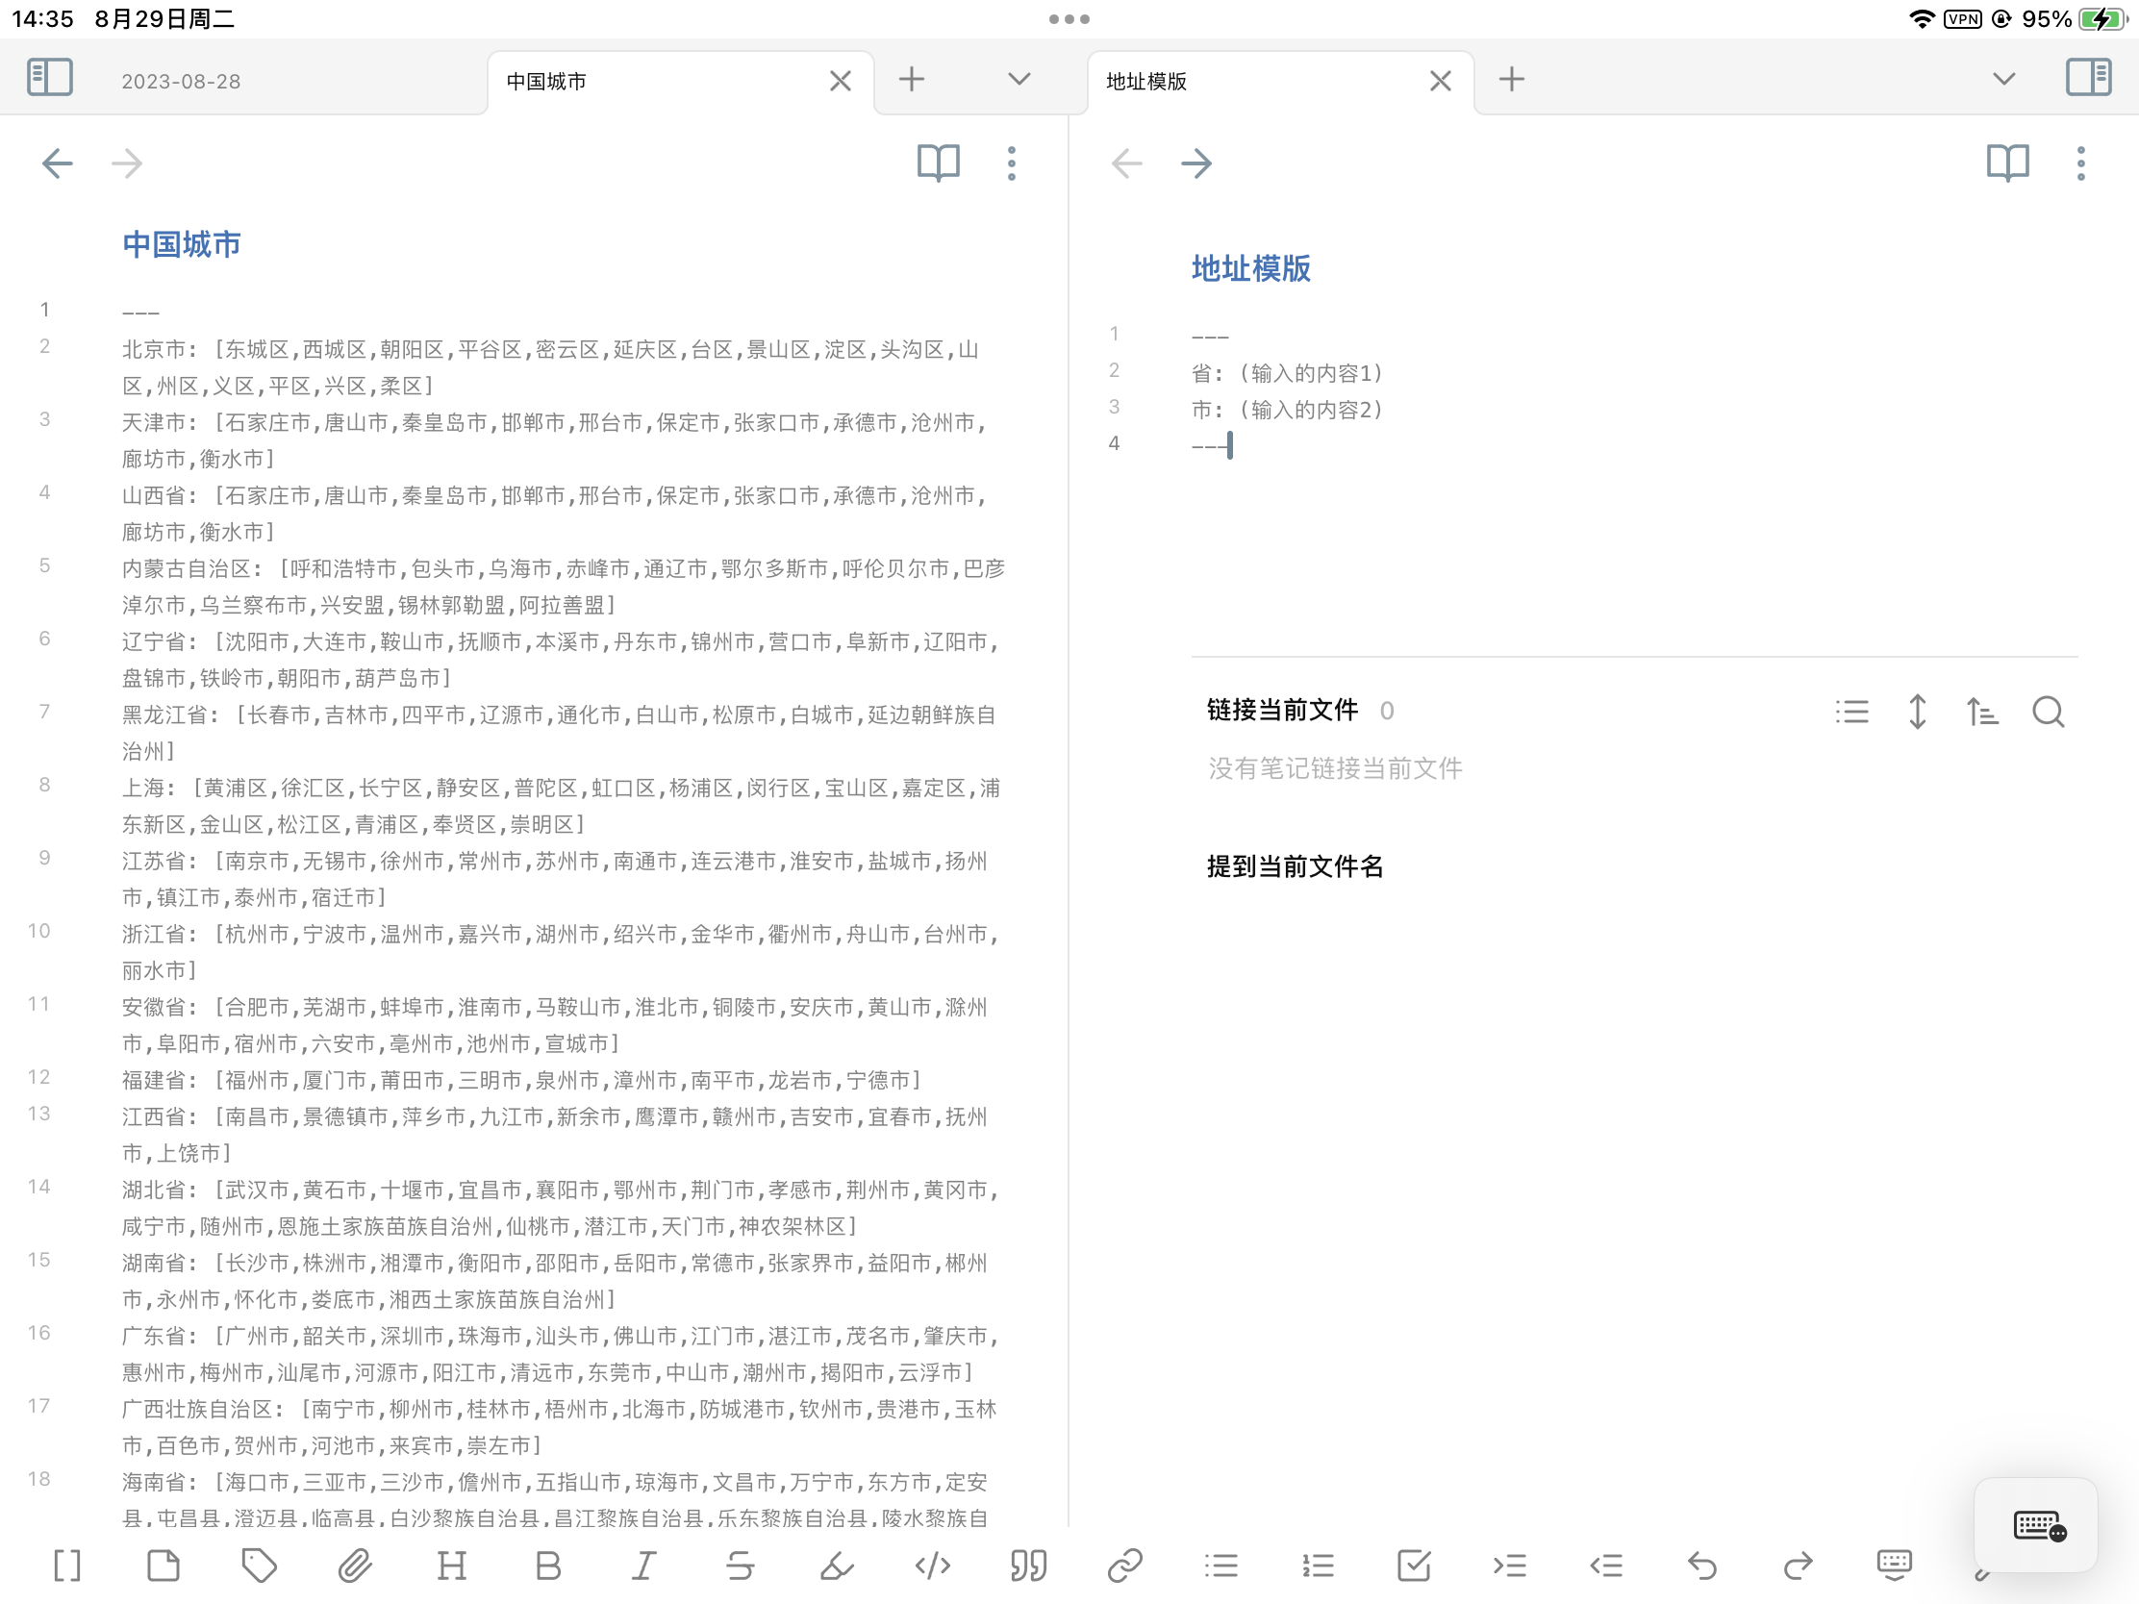This screenshot has width=2139, height=1604.
Task: Add a new tab in right pane
Action: (1511, 79)
